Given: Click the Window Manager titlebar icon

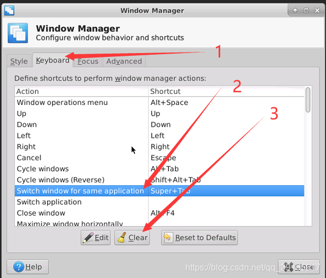Looking at the screenshot, I should (x=9, y=11).
